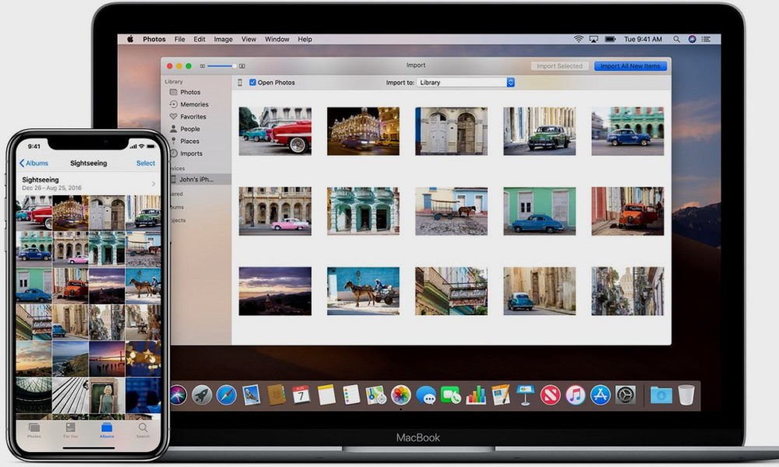
Task: Switch to Search tab on iPhone
Action: pos(143,430)
